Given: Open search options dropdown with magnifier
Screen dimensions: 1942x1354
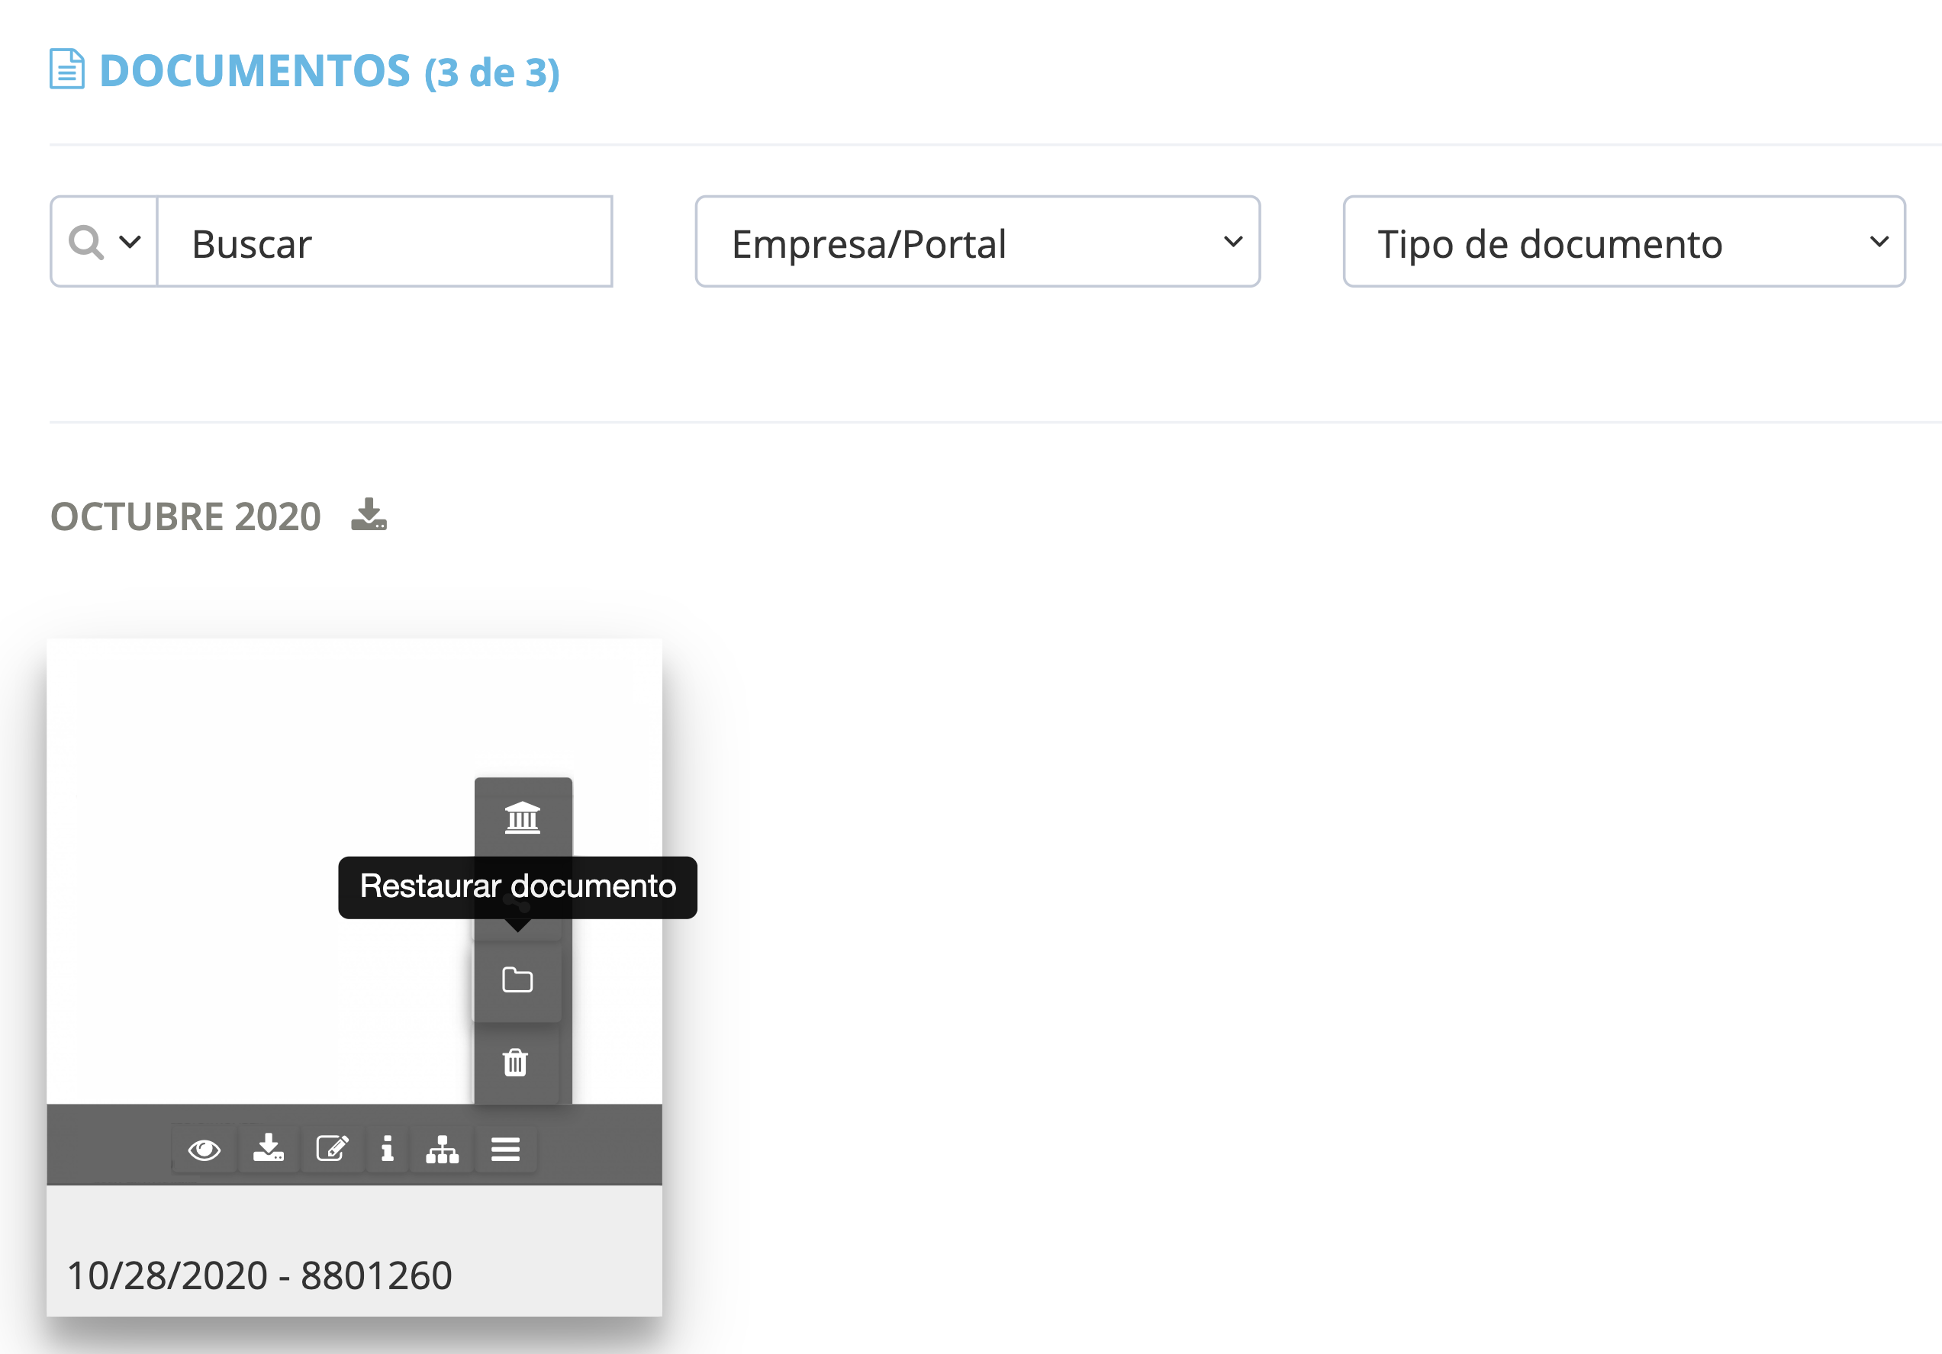Looking at the screenshot, I should coord(104,243).
